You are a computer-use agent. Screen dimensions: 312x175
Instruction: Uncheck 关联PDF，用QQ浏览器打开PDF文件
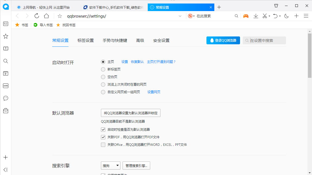tap(103, 137)
